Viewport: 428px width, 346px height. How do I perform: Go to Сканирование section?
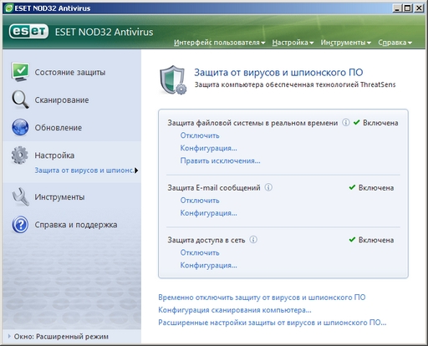tap(62, 100)
